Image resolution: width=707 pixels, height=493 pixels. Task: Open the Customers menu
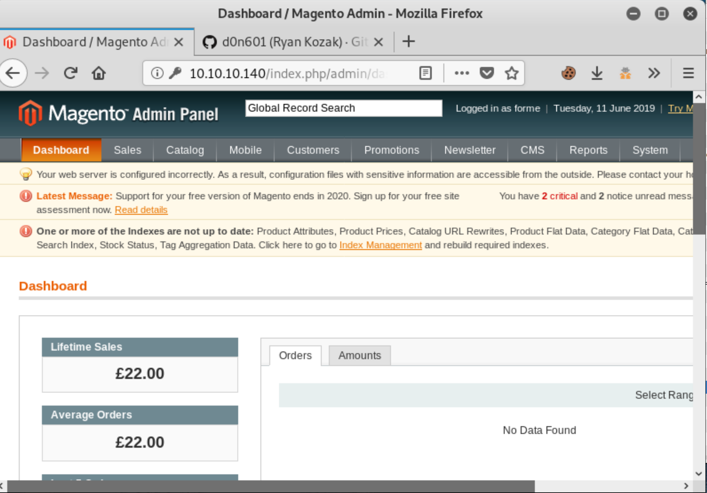click(x=313, y=150)
